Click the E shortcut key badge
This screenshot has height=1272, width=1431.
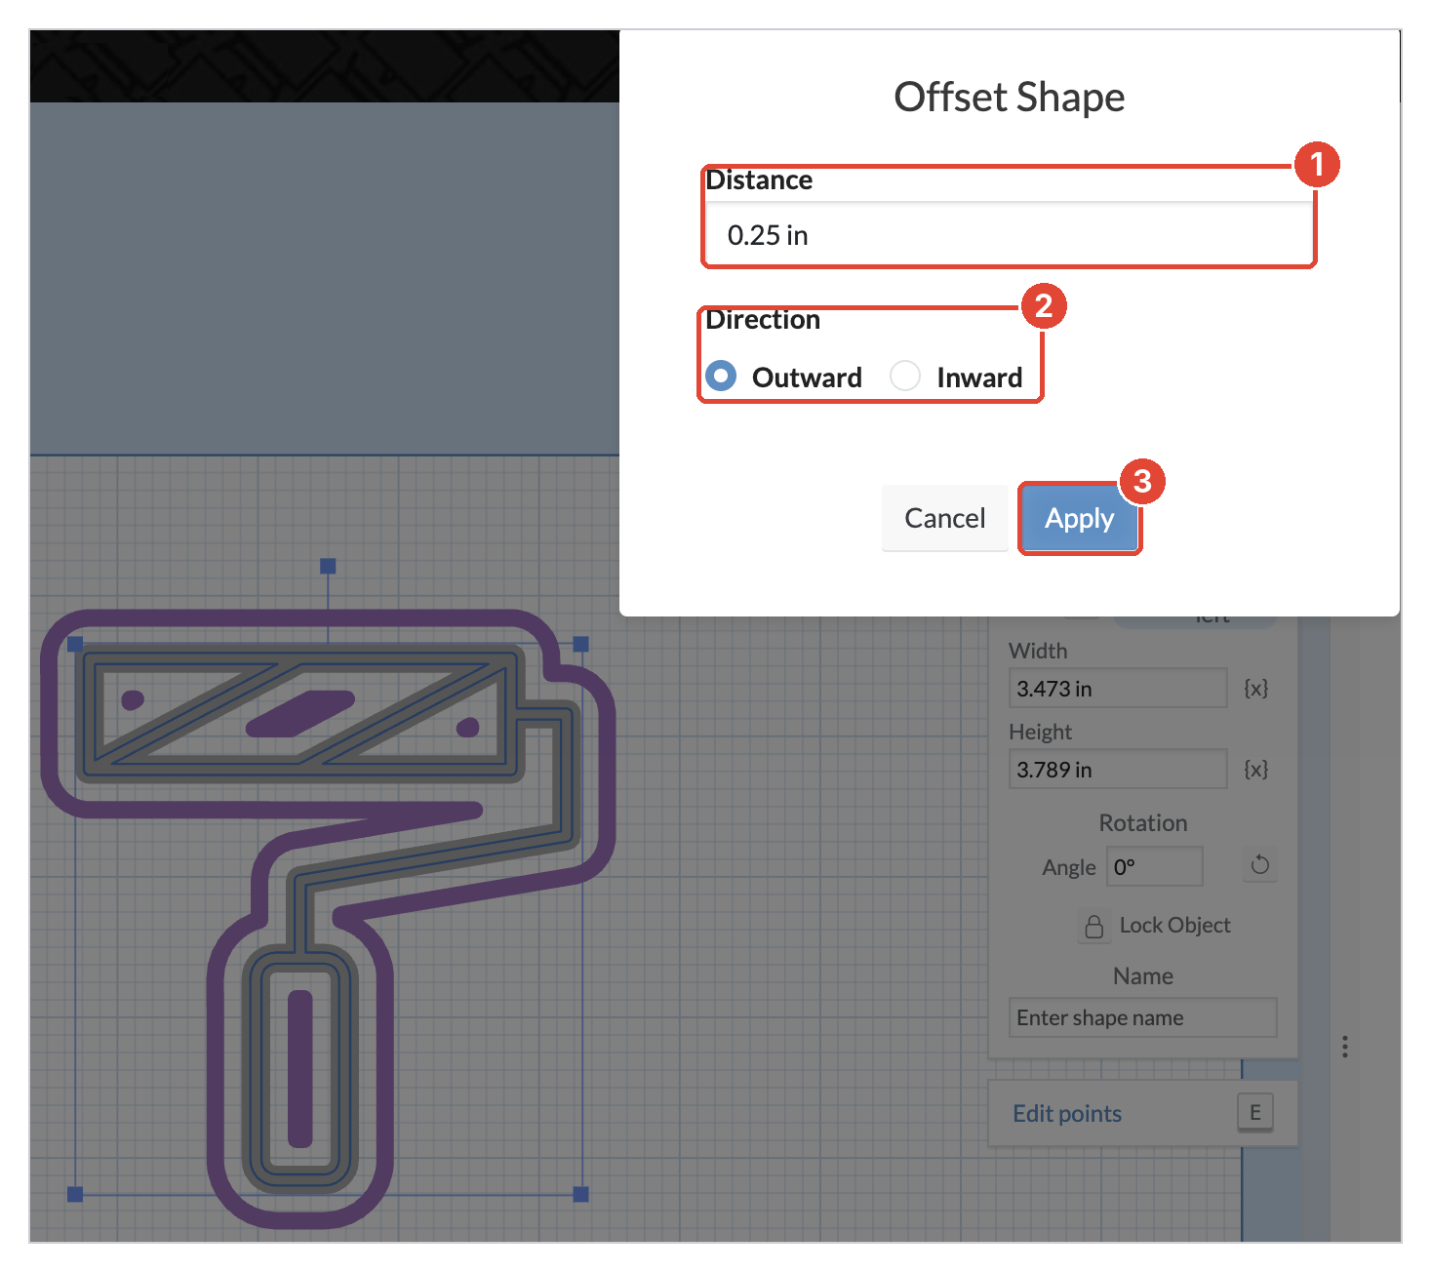1255,1112
